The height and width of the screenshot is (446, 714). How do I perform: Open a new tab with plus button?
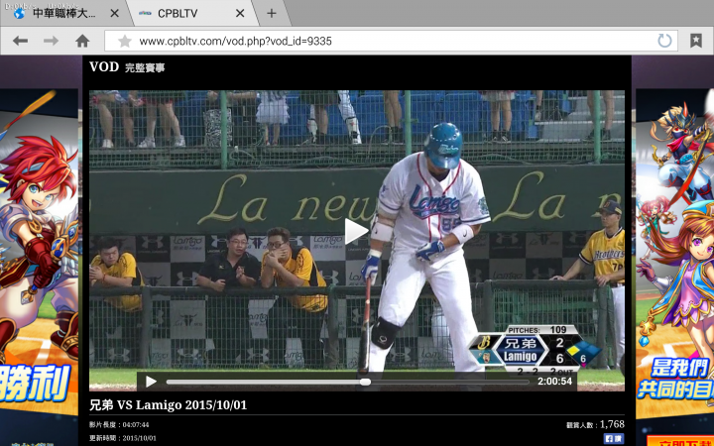[272, 13]
